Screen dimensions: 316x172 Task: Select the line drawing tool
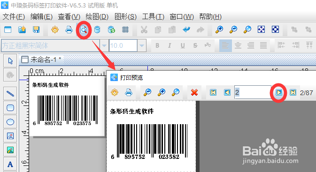click(10, 94)
